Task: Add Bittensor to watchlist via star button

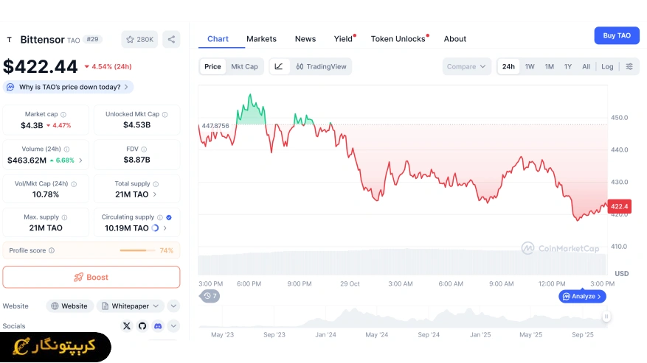Action: pyautogui.click(x=139, y=39)
